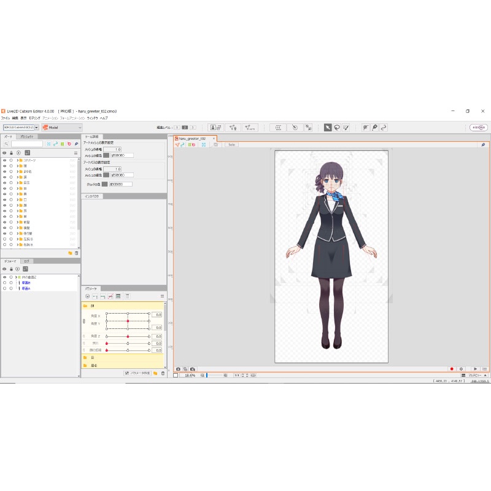491x491 pixels.
Task: Hide the コアパーツ part with its eye toggle
Action: pyautogui.click(x=5, y=160)
